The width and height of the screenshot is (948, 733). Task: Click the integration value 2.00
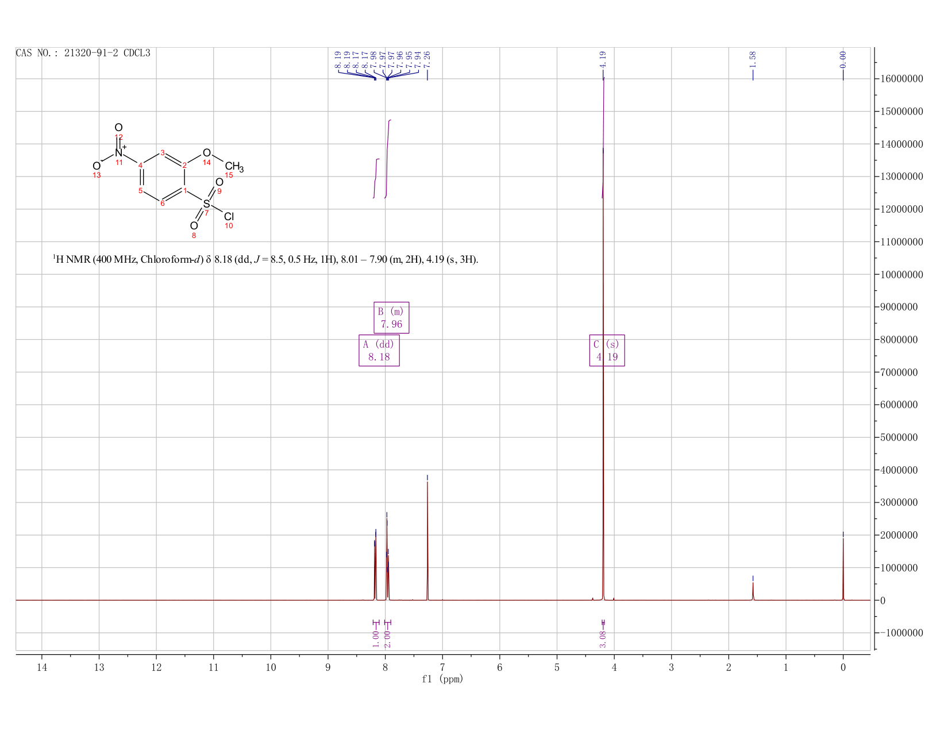[387, 639]
